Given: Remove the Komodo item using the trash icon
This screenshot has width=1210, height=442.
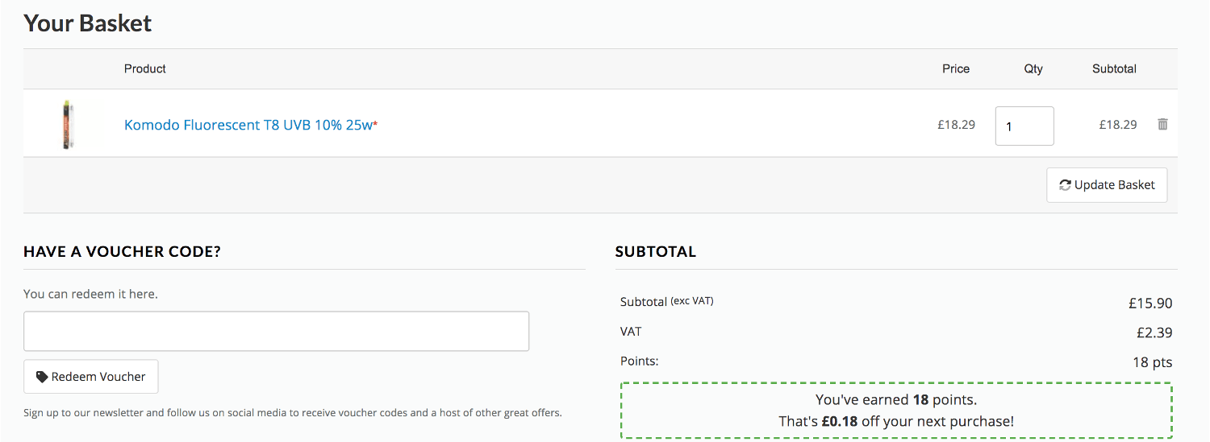Looking at the screenshot, I should tap(1162, 124).
